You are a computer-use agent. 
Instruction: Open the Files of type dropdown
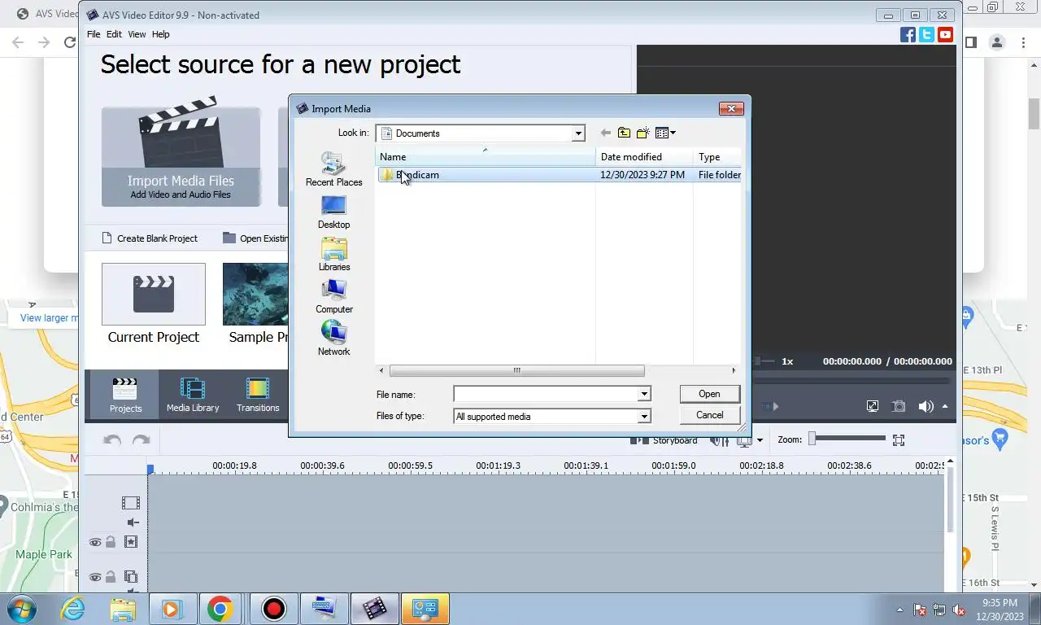[x=644, y=416]
